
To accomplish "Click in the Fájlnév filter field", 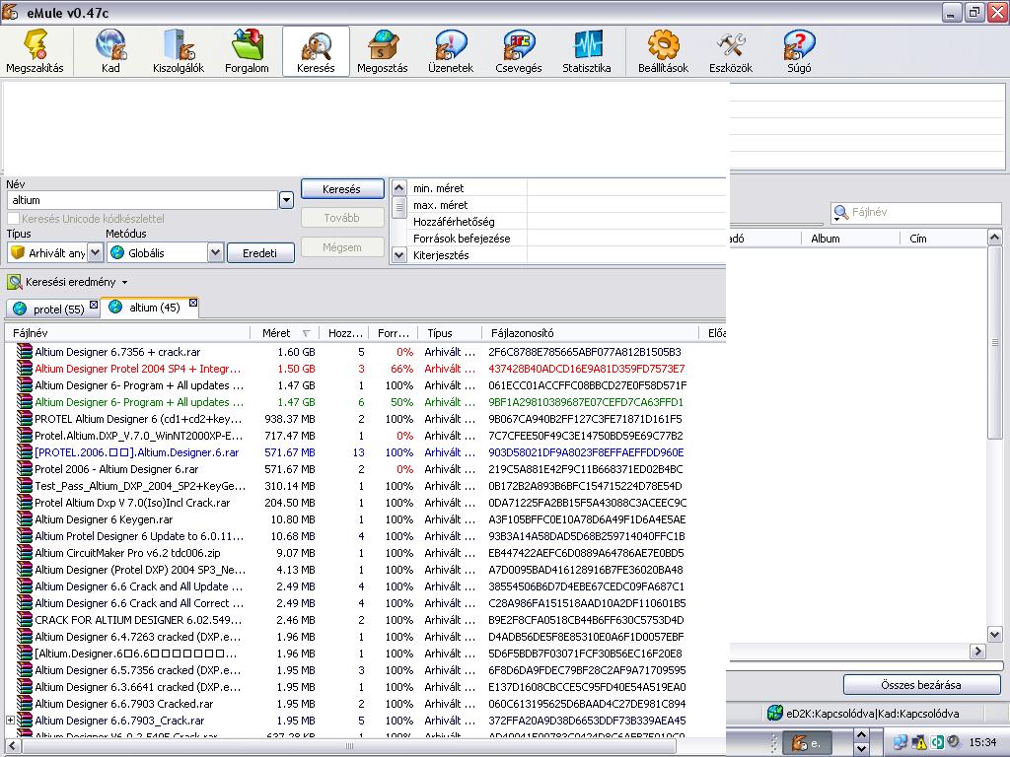I will (916, 212).
